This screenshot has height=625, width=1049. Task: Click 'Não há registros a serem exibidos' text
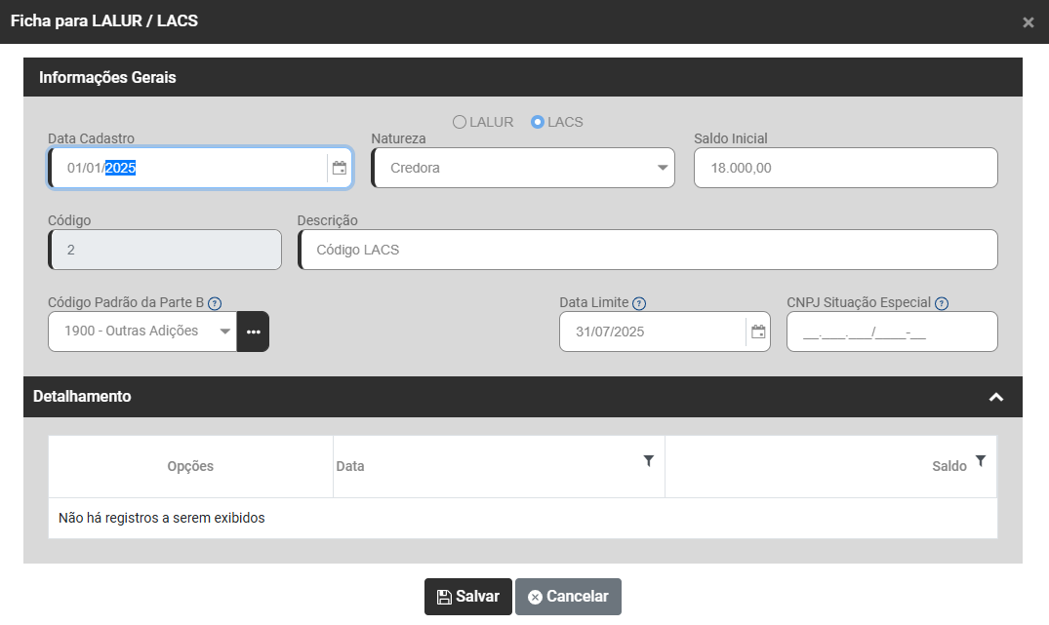coord(162,518)
